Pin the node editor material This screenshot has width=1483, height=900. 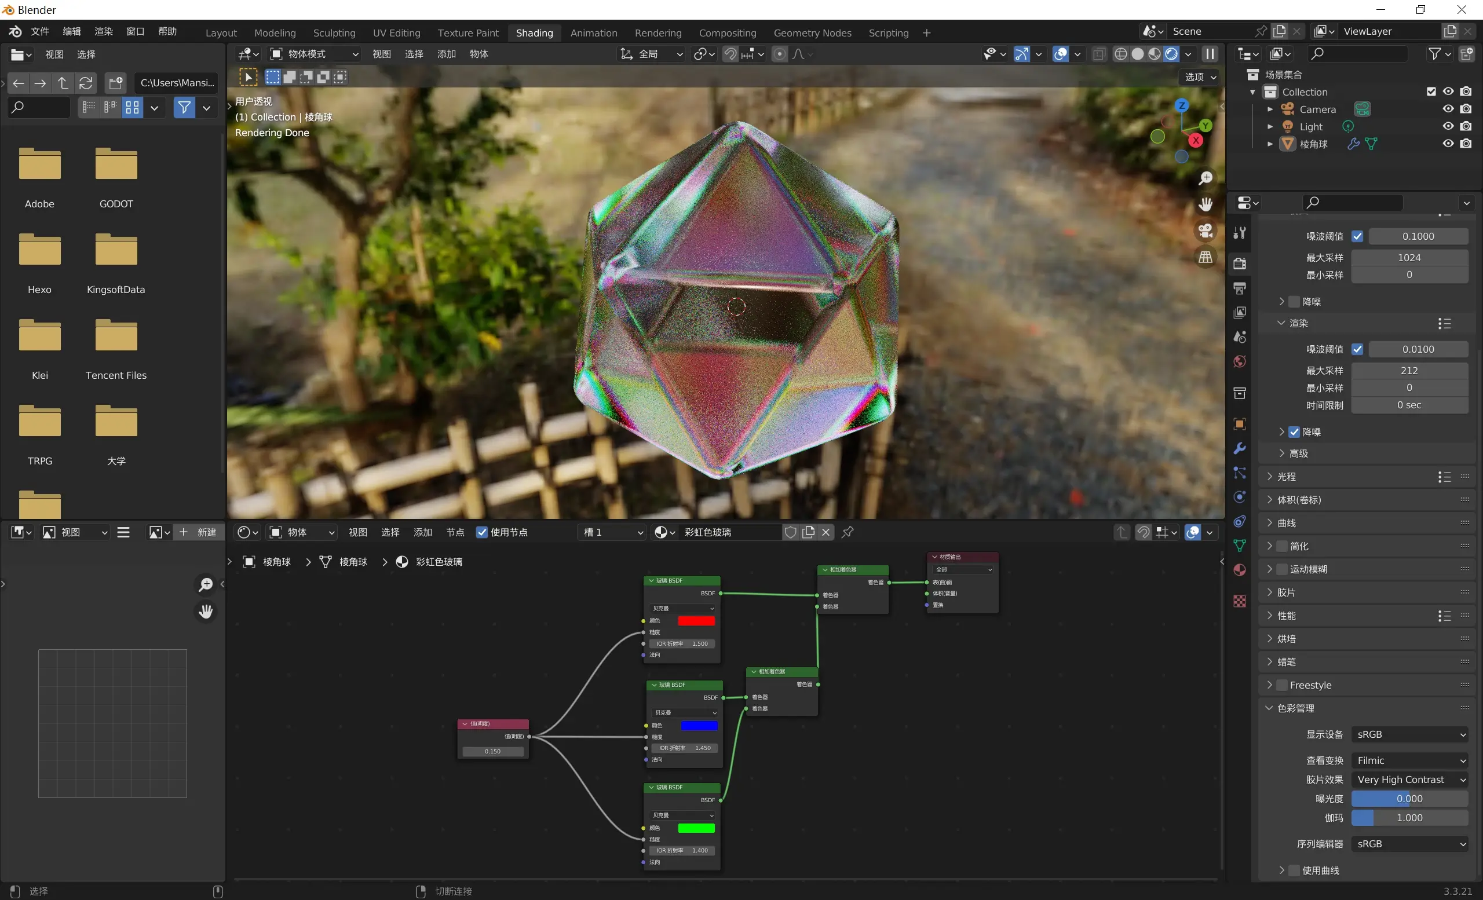[x=848, y=532]
